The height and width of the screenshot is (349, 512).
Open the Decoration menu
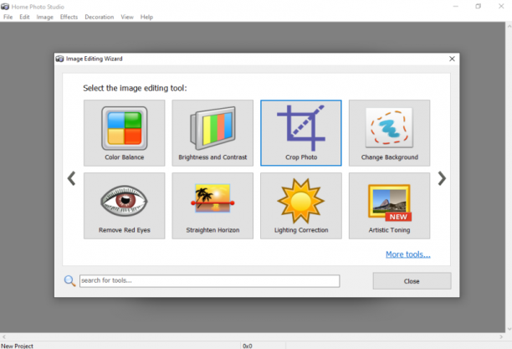(100, 17)
